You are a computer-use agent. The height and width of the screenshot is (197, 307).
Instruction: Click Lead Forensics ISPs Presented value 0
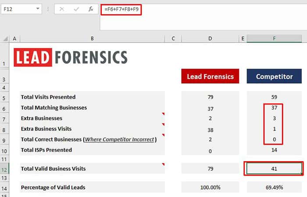pos(210,151)
